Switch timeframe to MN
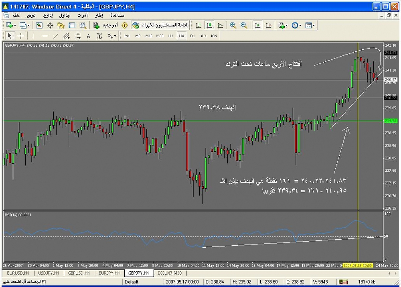Viewport: 401px width, 287px height. click(x=214, y=36)
